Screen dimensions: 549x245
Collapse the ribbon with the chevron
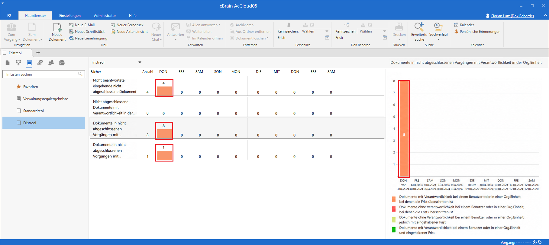(545, 15)
